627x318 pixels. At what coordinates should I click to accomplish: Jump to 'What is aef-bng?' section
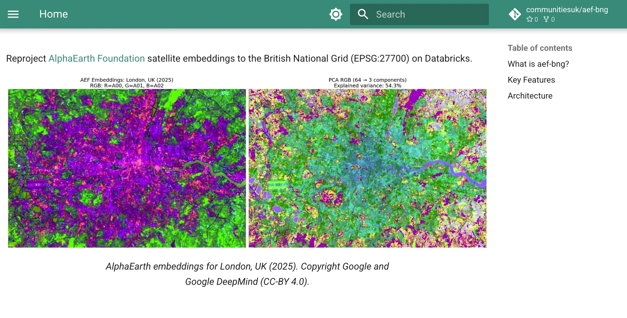[x=538, y=64]
